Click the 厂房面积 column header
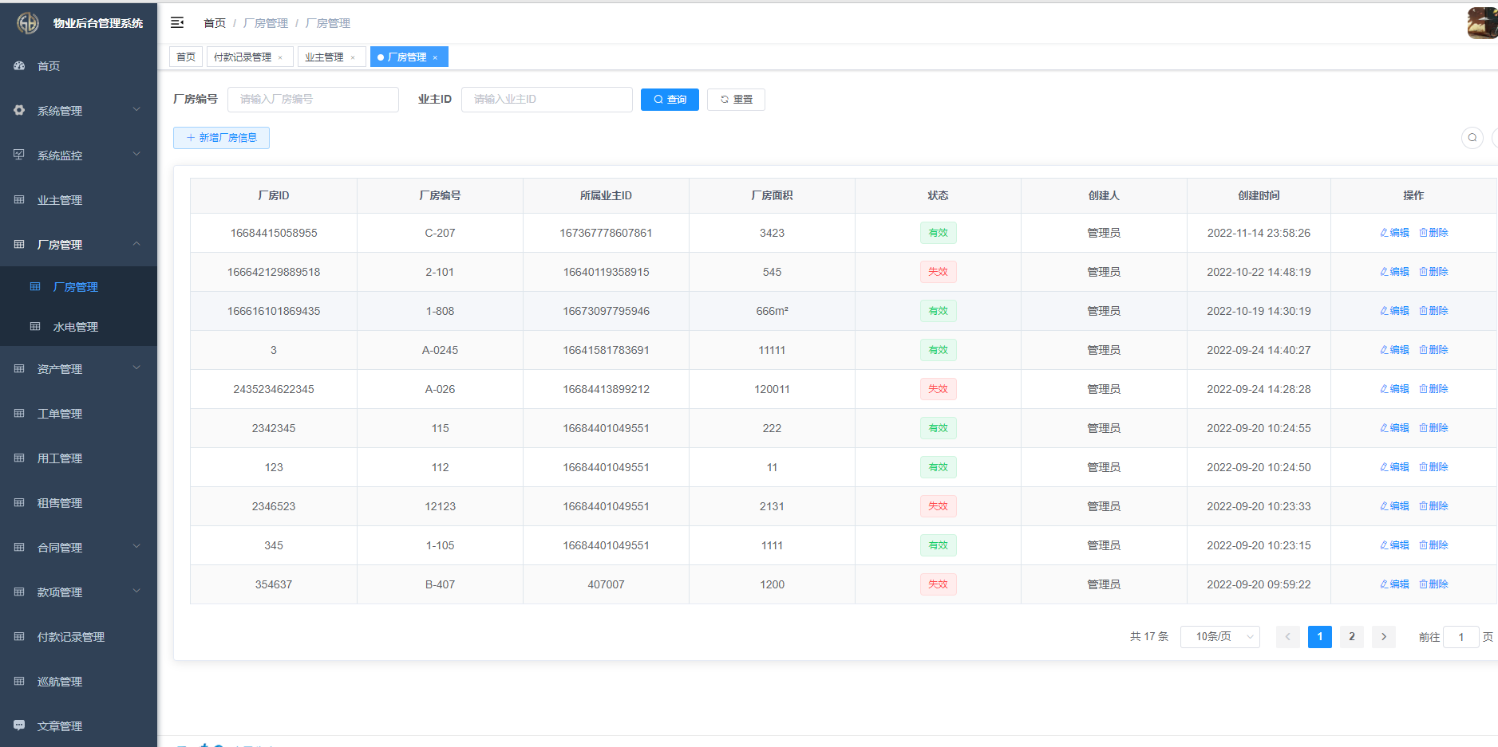 pyautogui.click(x=772, y=195)
